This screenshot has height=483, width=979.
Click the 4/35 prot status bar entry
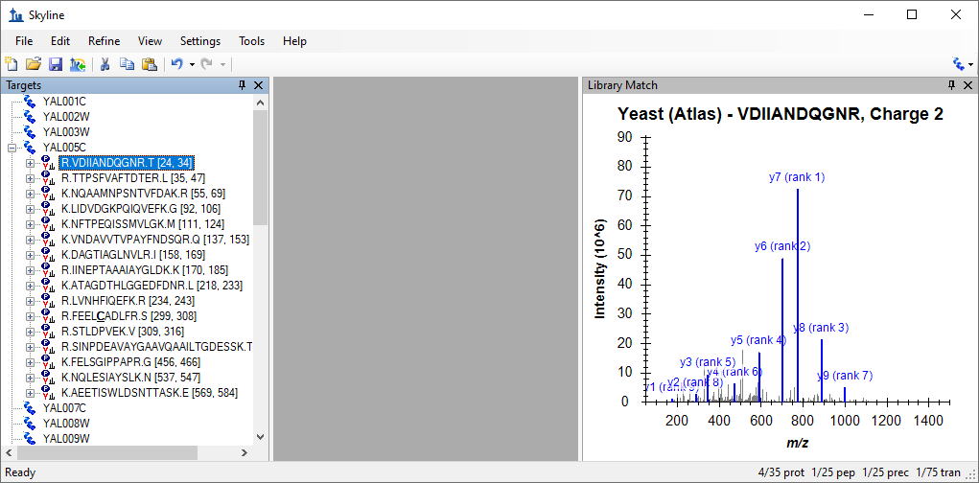tap(782, 472)
